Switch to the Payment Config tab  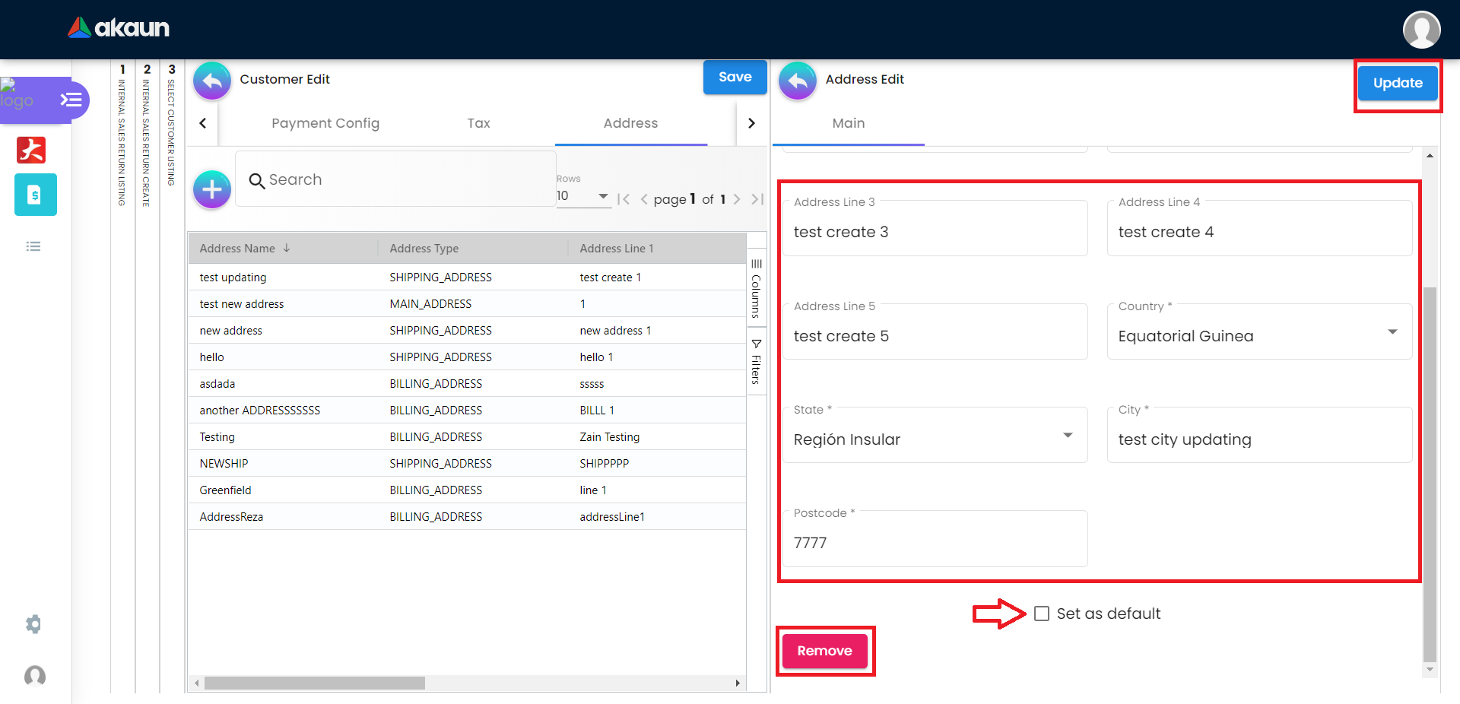pos(325,123)
